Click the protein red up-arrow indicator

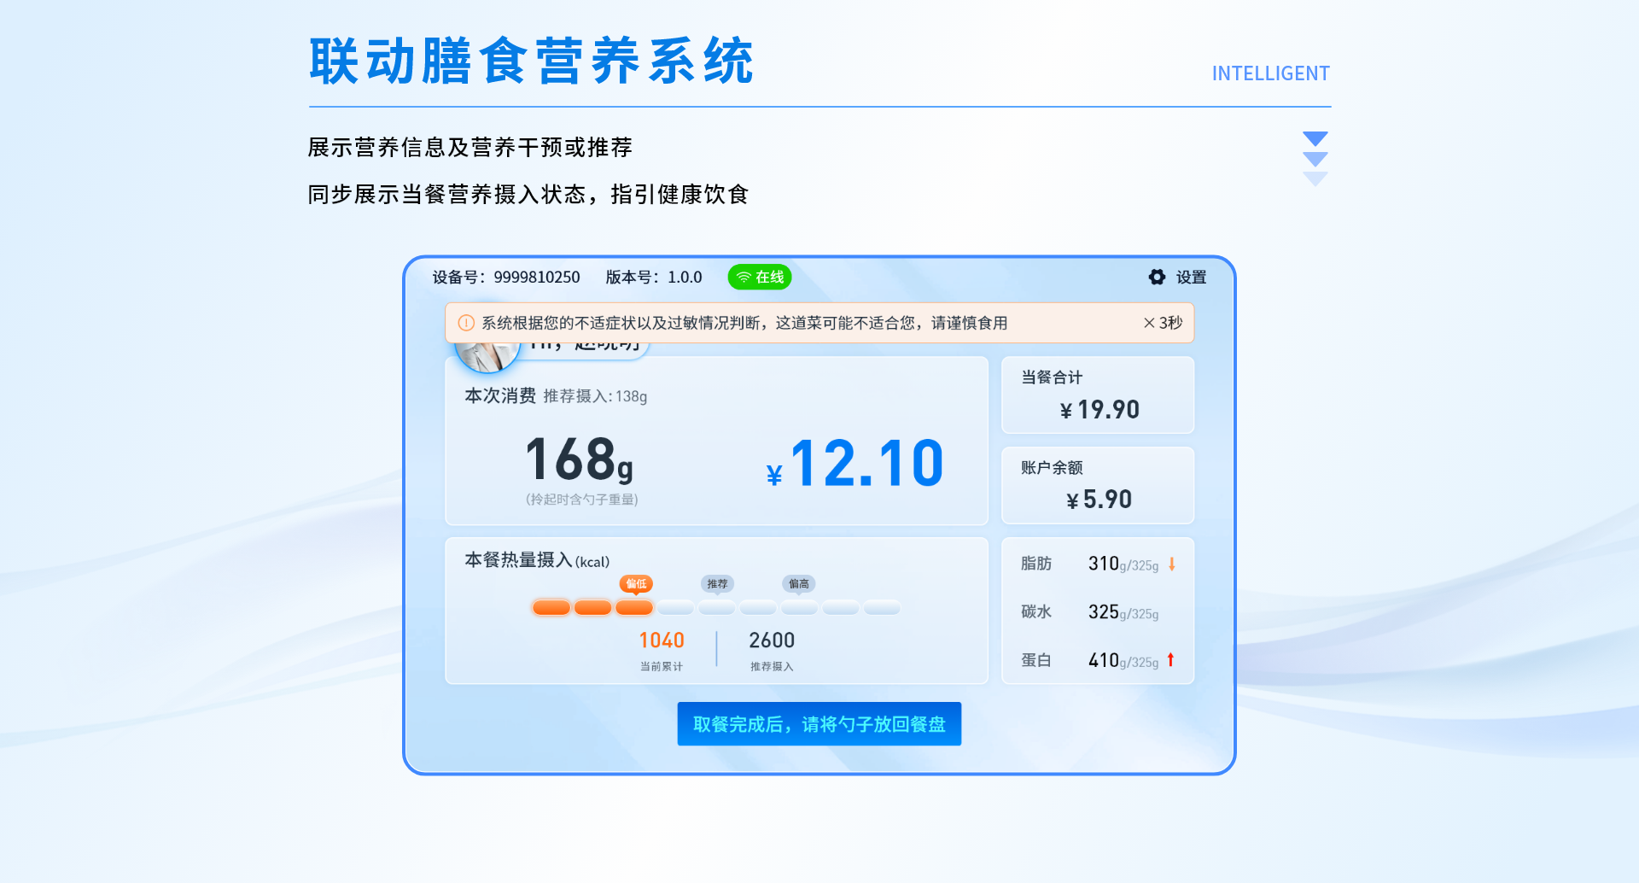(1170, 659)
